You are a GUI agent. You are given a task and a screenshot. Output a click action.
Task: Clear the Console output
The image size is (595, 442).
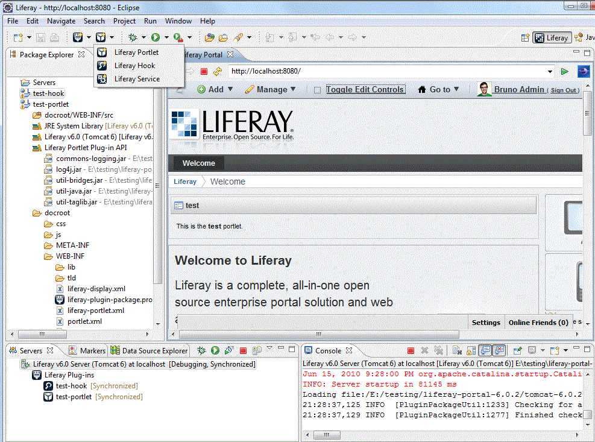click(x=458, y=350)
